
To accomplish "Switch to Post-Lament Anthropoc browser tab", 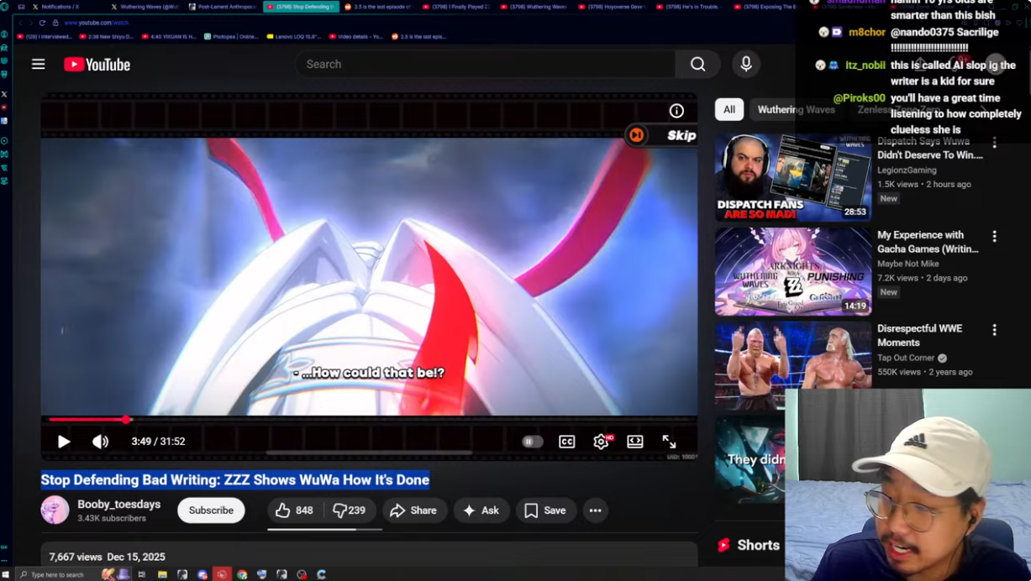I will click(x=222, y=7).
